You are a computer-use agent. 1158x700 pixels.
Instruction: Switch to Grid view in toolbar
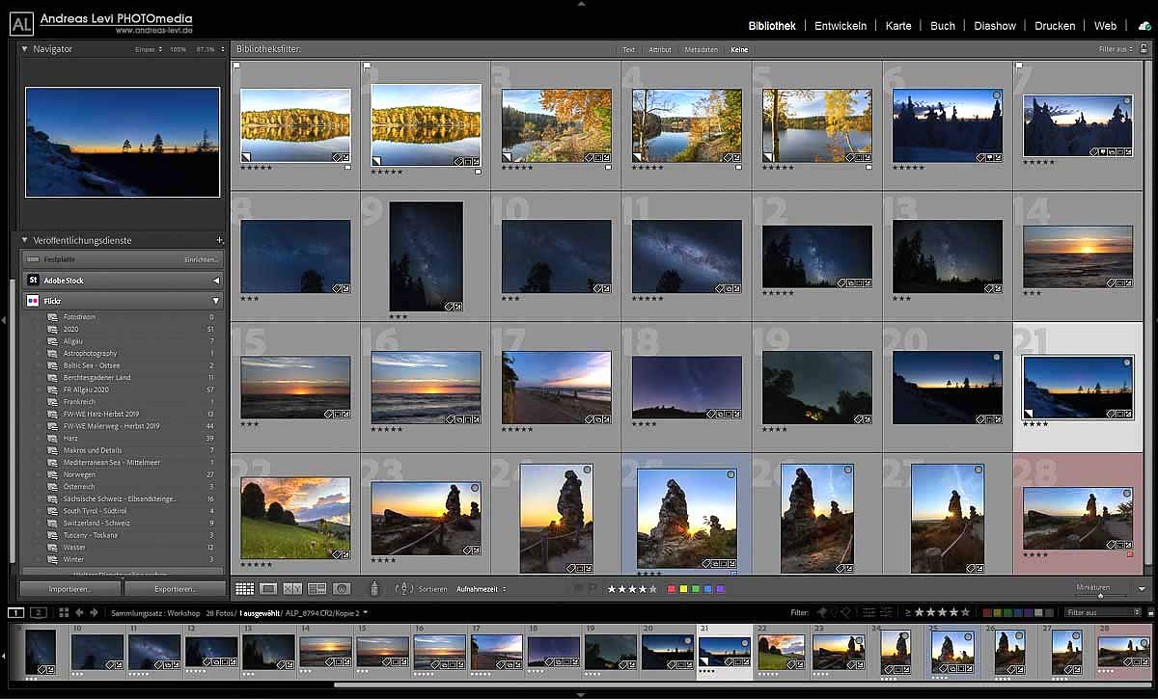point(245,588)
